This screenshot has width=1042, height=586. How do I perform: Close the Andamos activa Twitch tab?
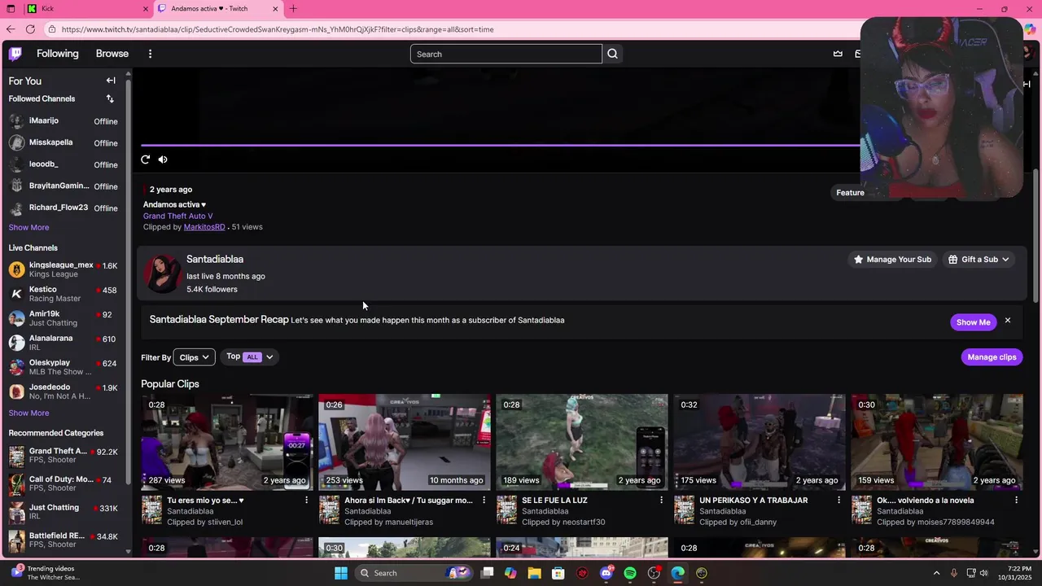pyautogui.click(x=275, y=9)
